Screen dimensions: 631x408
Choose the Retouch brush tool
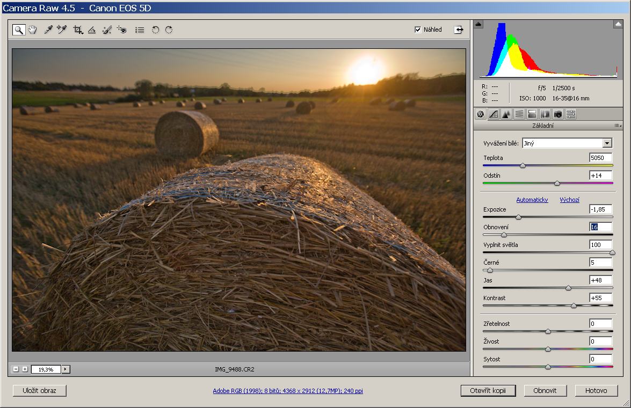click(107, 30)
